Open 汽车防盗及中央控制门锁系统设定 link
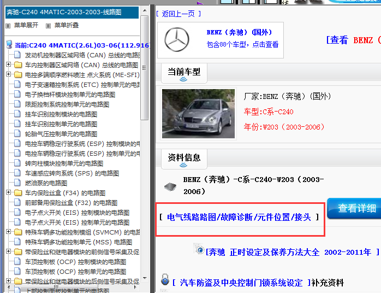 click(x=241, y=283)
